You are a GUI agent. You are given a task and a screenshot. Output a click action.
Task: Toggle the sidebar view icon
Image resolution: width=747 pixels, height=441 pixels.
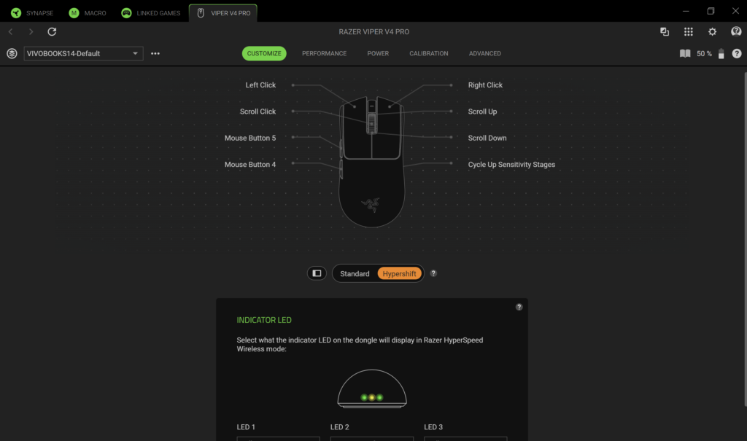pyautogui.click(x=317, y=273)
